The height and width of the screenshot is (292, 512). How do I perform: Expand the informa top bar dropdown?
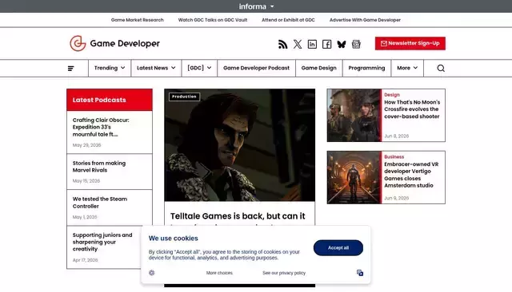(x=256, y=6)
